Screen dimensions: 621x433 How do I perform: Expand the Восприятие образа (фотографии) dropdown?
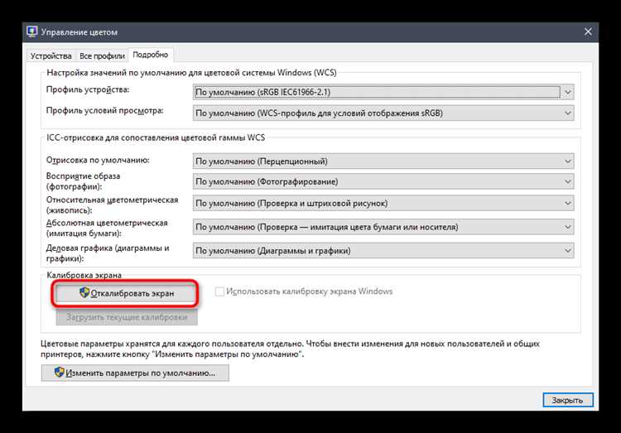point(383,181)
